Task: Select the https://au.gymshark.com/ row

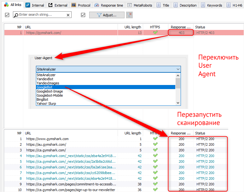Action: [116, 144]
